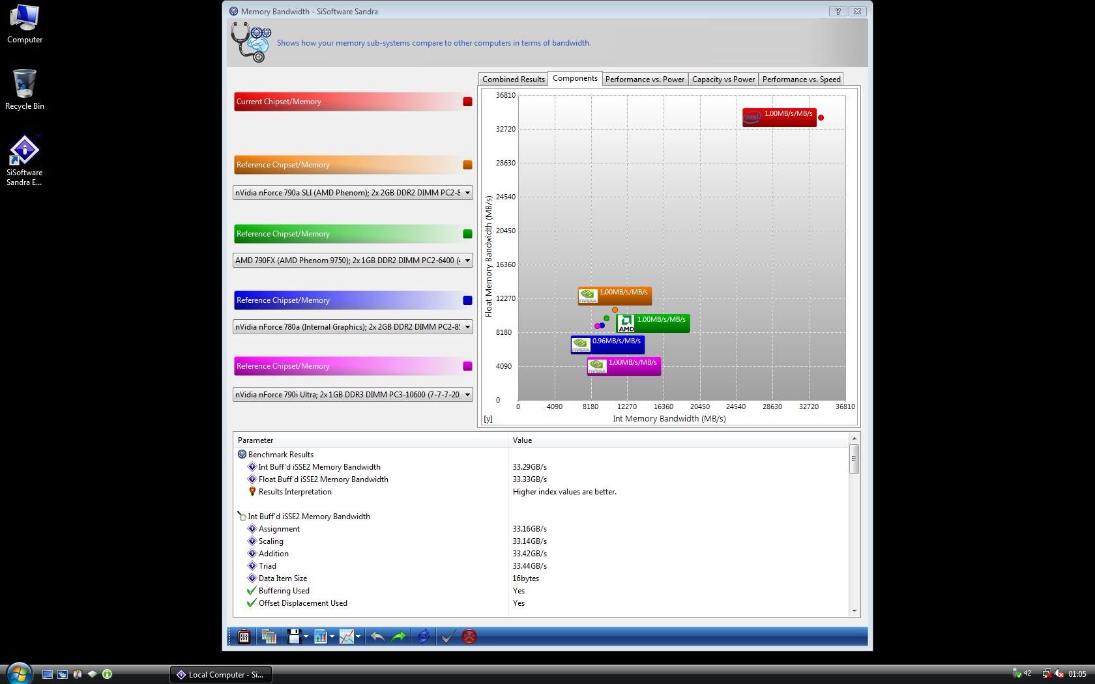The image size is (1095, 684).
Task: Open the nForce 780a Internal Graphics dropdown
Action: [353, 327]
